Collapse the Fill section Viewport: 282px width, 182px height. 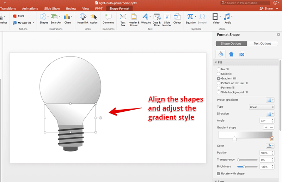216,63
